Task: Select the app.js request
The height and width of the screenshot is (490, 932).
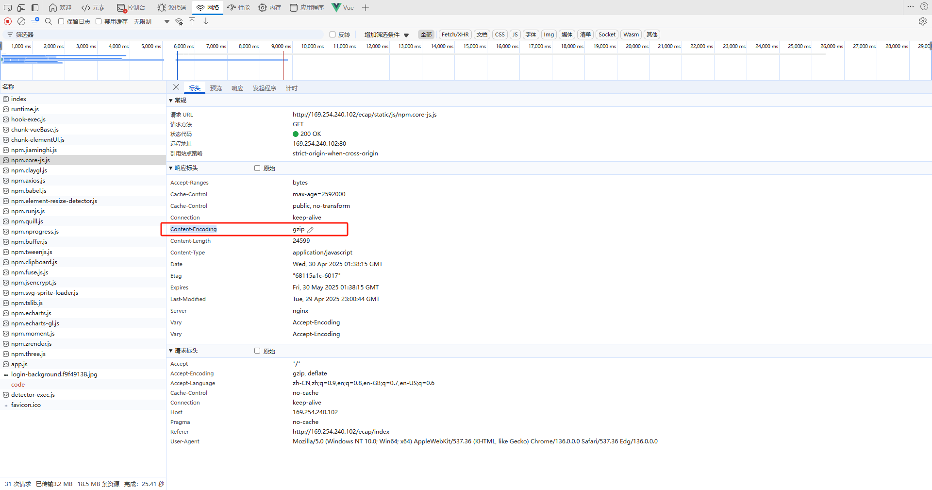Action: pyautogui.click(x=83, y=364)
